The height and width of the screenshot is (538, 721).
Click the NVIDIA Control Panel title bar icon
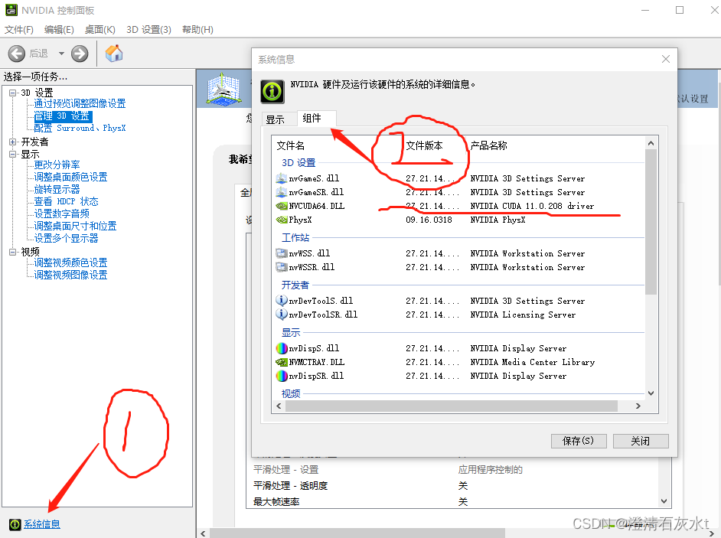point(11,10)
